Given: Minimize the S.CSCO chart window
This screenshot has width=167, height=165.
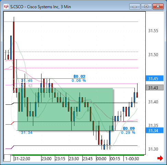Looking at the screenshot, I should (x=134, y=7).
